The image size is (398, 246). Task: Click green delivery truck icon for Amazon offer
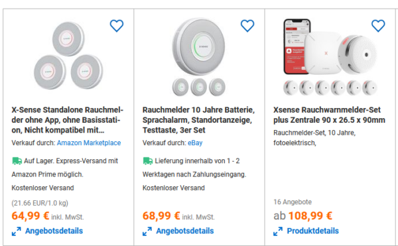[x=17, y=160]
